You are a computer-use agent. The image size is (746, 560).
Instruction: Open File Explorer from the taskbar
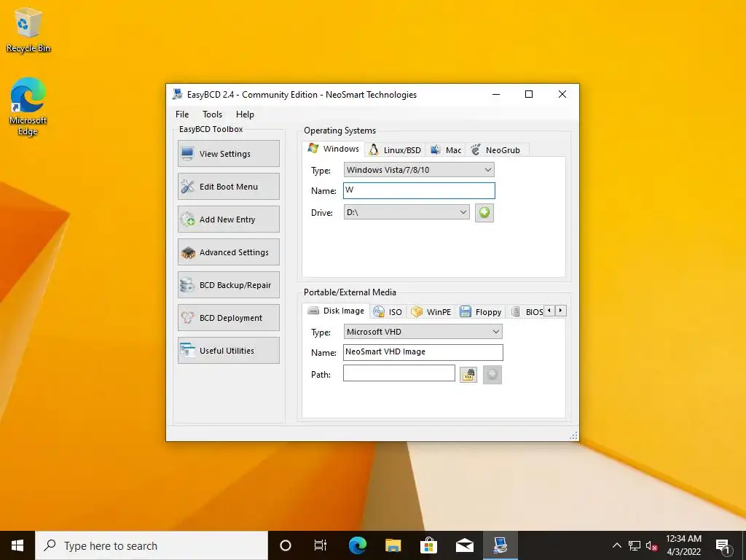[x=393, y=545]
